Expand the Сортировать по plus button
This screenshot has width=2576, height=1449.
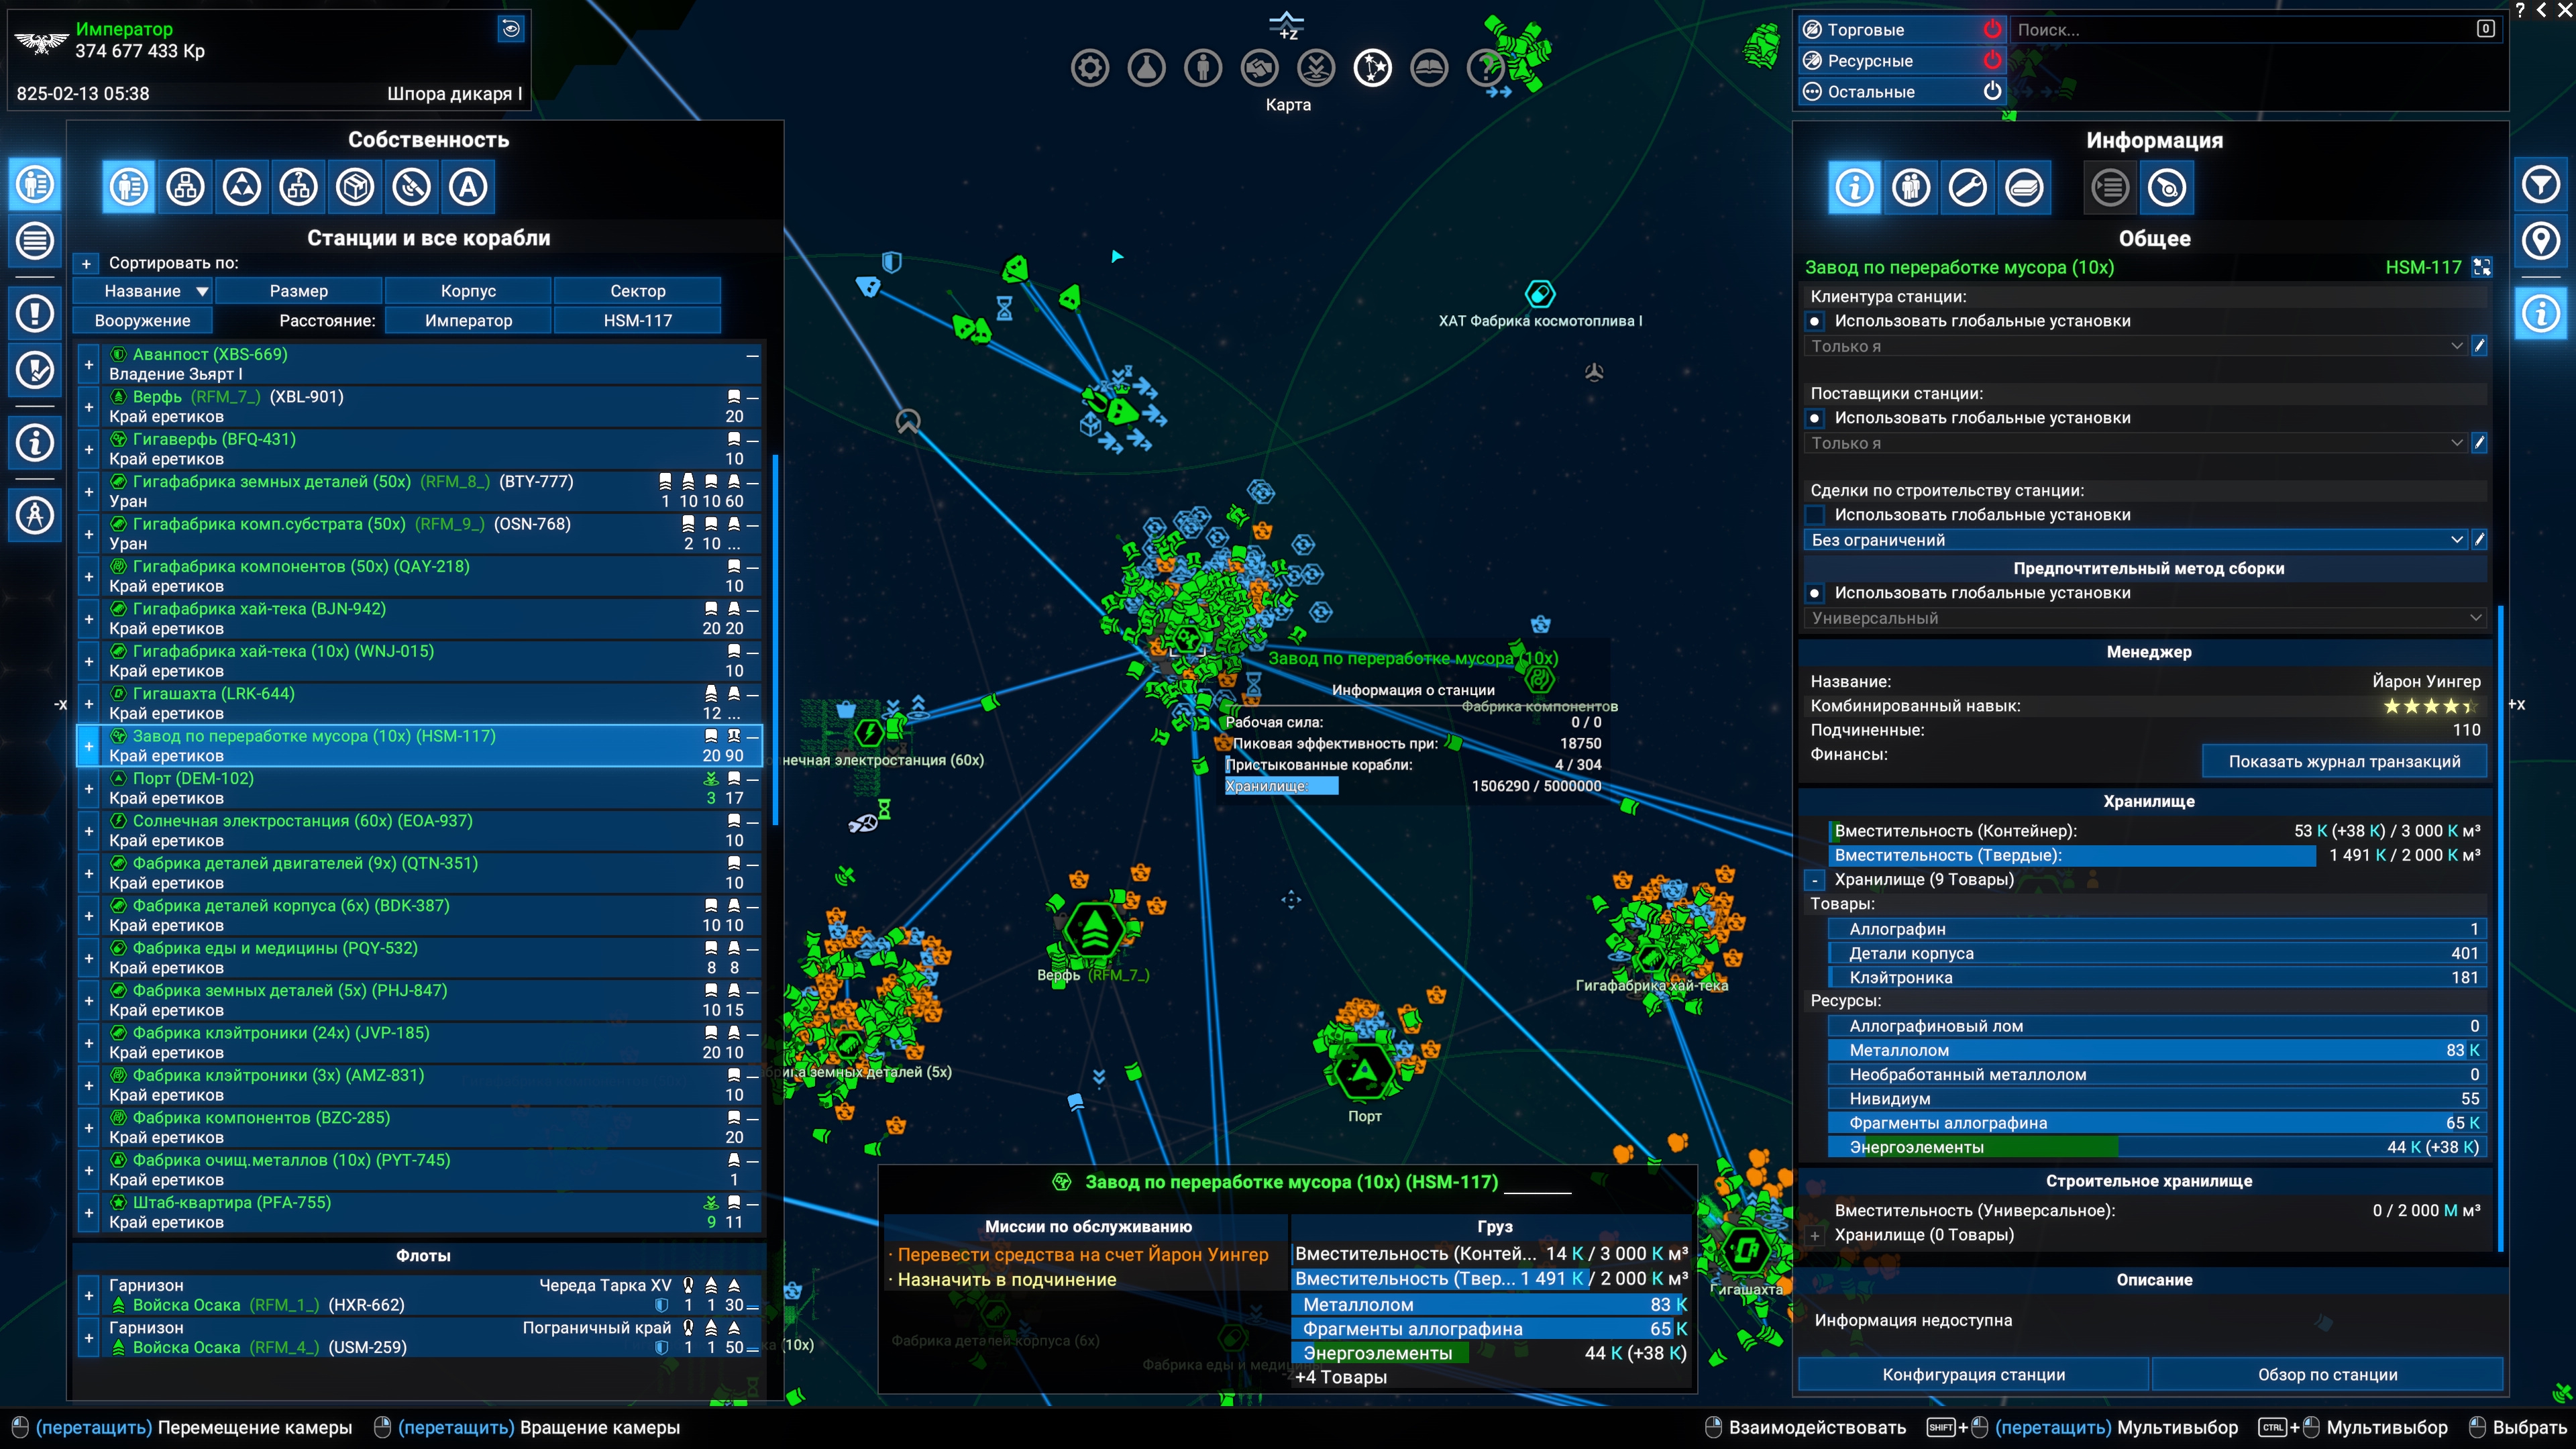tap(86, 264)
